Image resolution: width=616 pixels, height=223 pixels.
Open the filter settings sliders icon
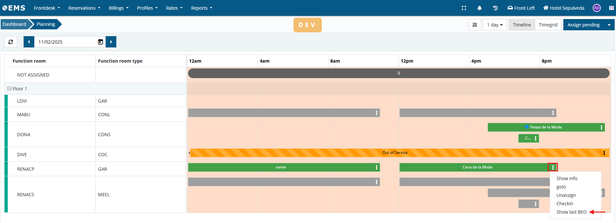coord(474,25)
